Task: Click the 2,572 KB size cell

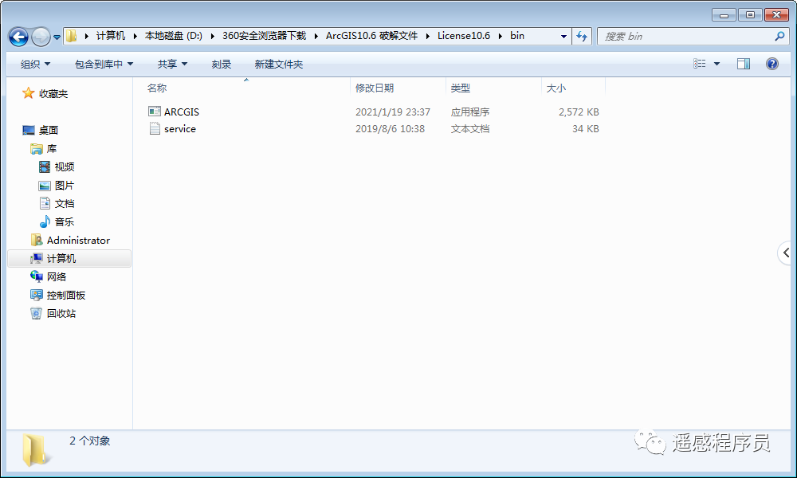Action: point(579,112)
